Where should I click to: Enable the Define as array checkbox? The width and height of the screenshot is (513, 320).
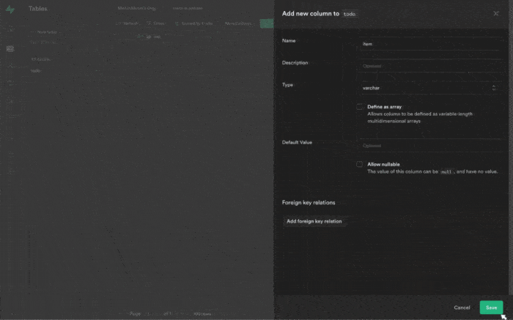click(x=360, y=107)
